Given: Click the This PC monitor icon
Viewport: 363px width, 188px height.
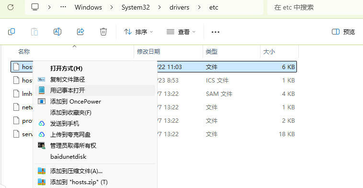Looking at the screenshot, I should pos(35,7).
